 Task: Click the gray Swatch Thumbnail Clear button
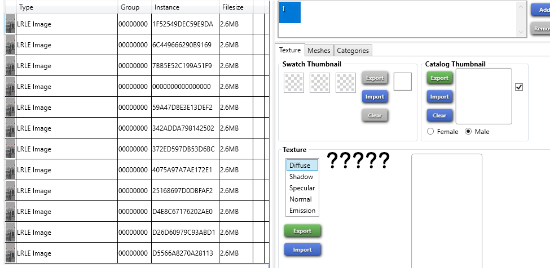375,115
